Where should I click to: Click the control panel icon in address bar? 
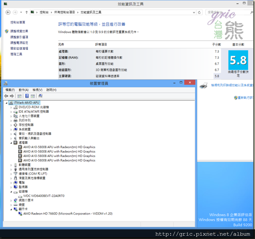[33, 12]
